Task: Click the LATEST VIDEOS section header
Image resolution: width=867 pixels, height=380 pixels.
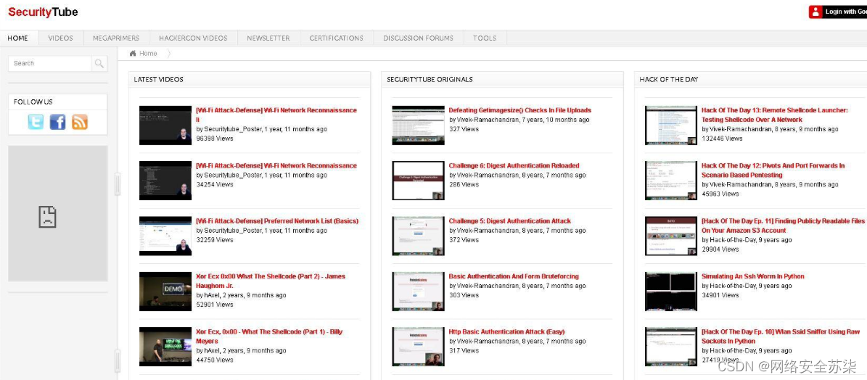Action: pos(159,80)
